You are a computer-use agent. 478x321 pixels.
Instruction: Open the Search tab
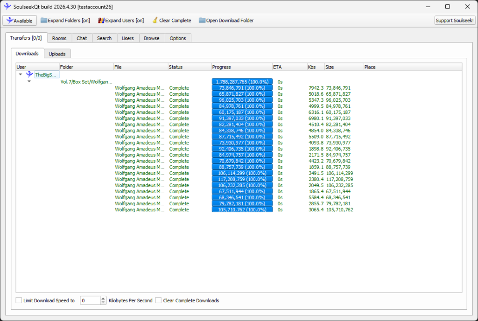104,38
